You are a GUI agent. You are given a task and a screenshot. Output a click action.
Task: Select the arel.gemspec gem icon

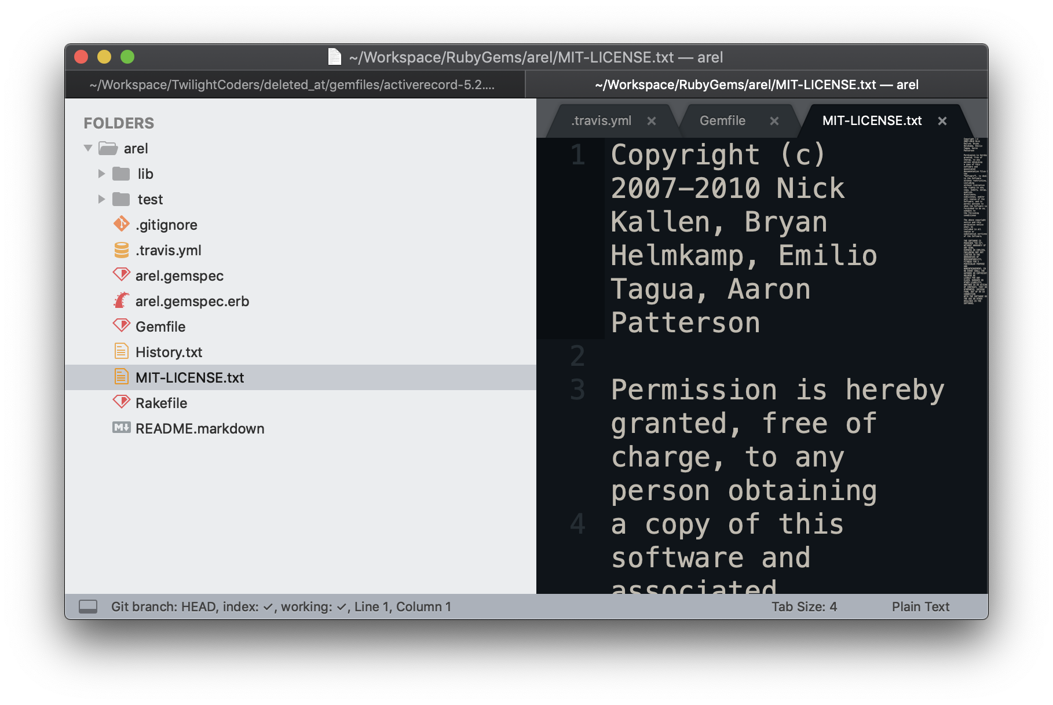click(x=121, y=276)
